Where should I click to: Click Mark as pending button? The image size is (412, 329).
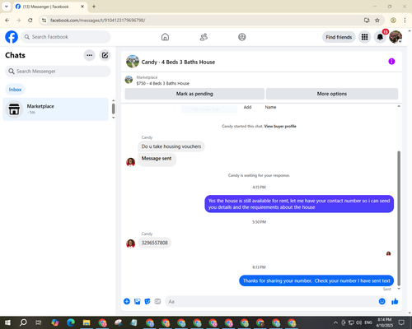194,94
